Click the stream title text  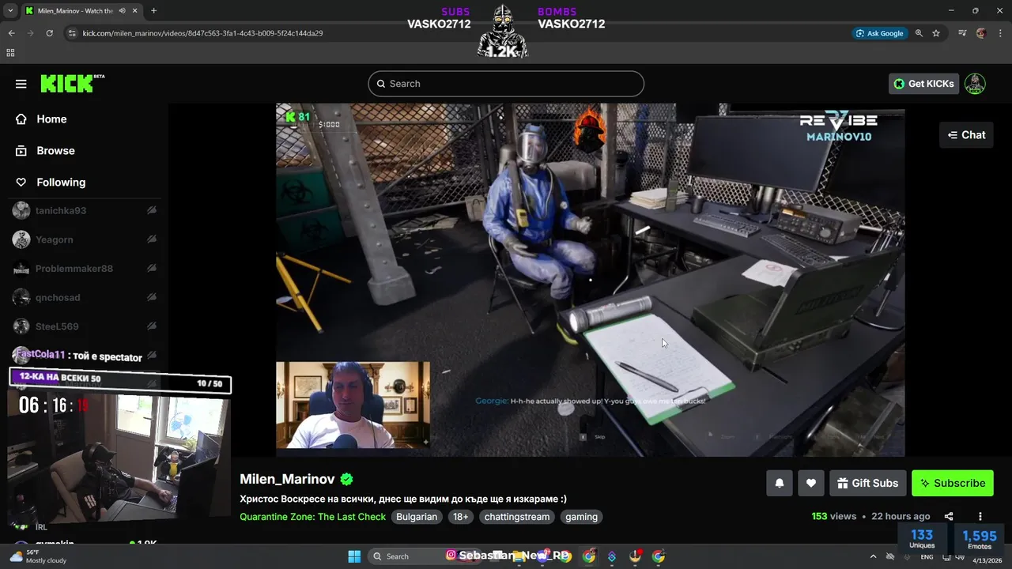tap(403, 499)
